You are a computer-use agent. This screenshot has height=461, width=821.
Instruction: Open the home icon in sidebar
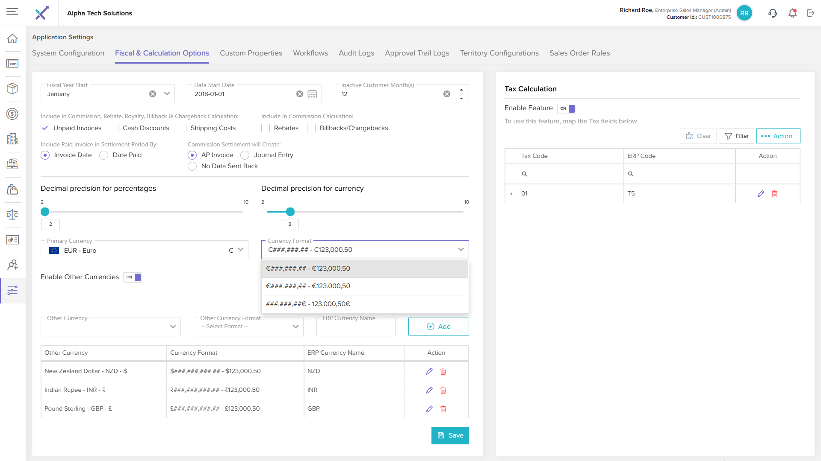(x=12, y=38)
